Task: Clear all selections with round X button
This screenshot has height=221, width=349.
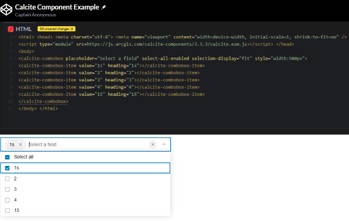Action: (x=153, y=145)
